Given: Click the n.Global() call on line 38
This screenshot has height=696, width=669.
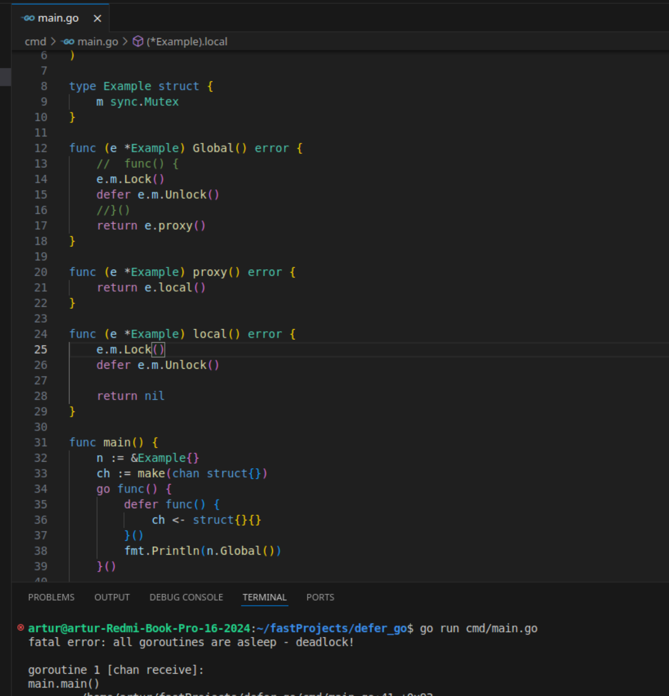Looking at the screenshot, I should click(x=240, y=551).
